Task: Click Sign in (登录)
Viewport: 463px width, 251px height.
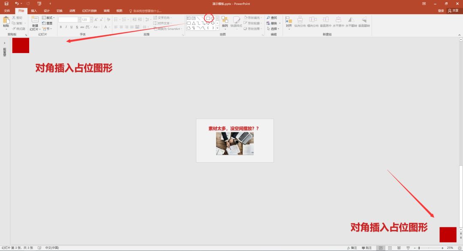Action: tap(441, 11)
